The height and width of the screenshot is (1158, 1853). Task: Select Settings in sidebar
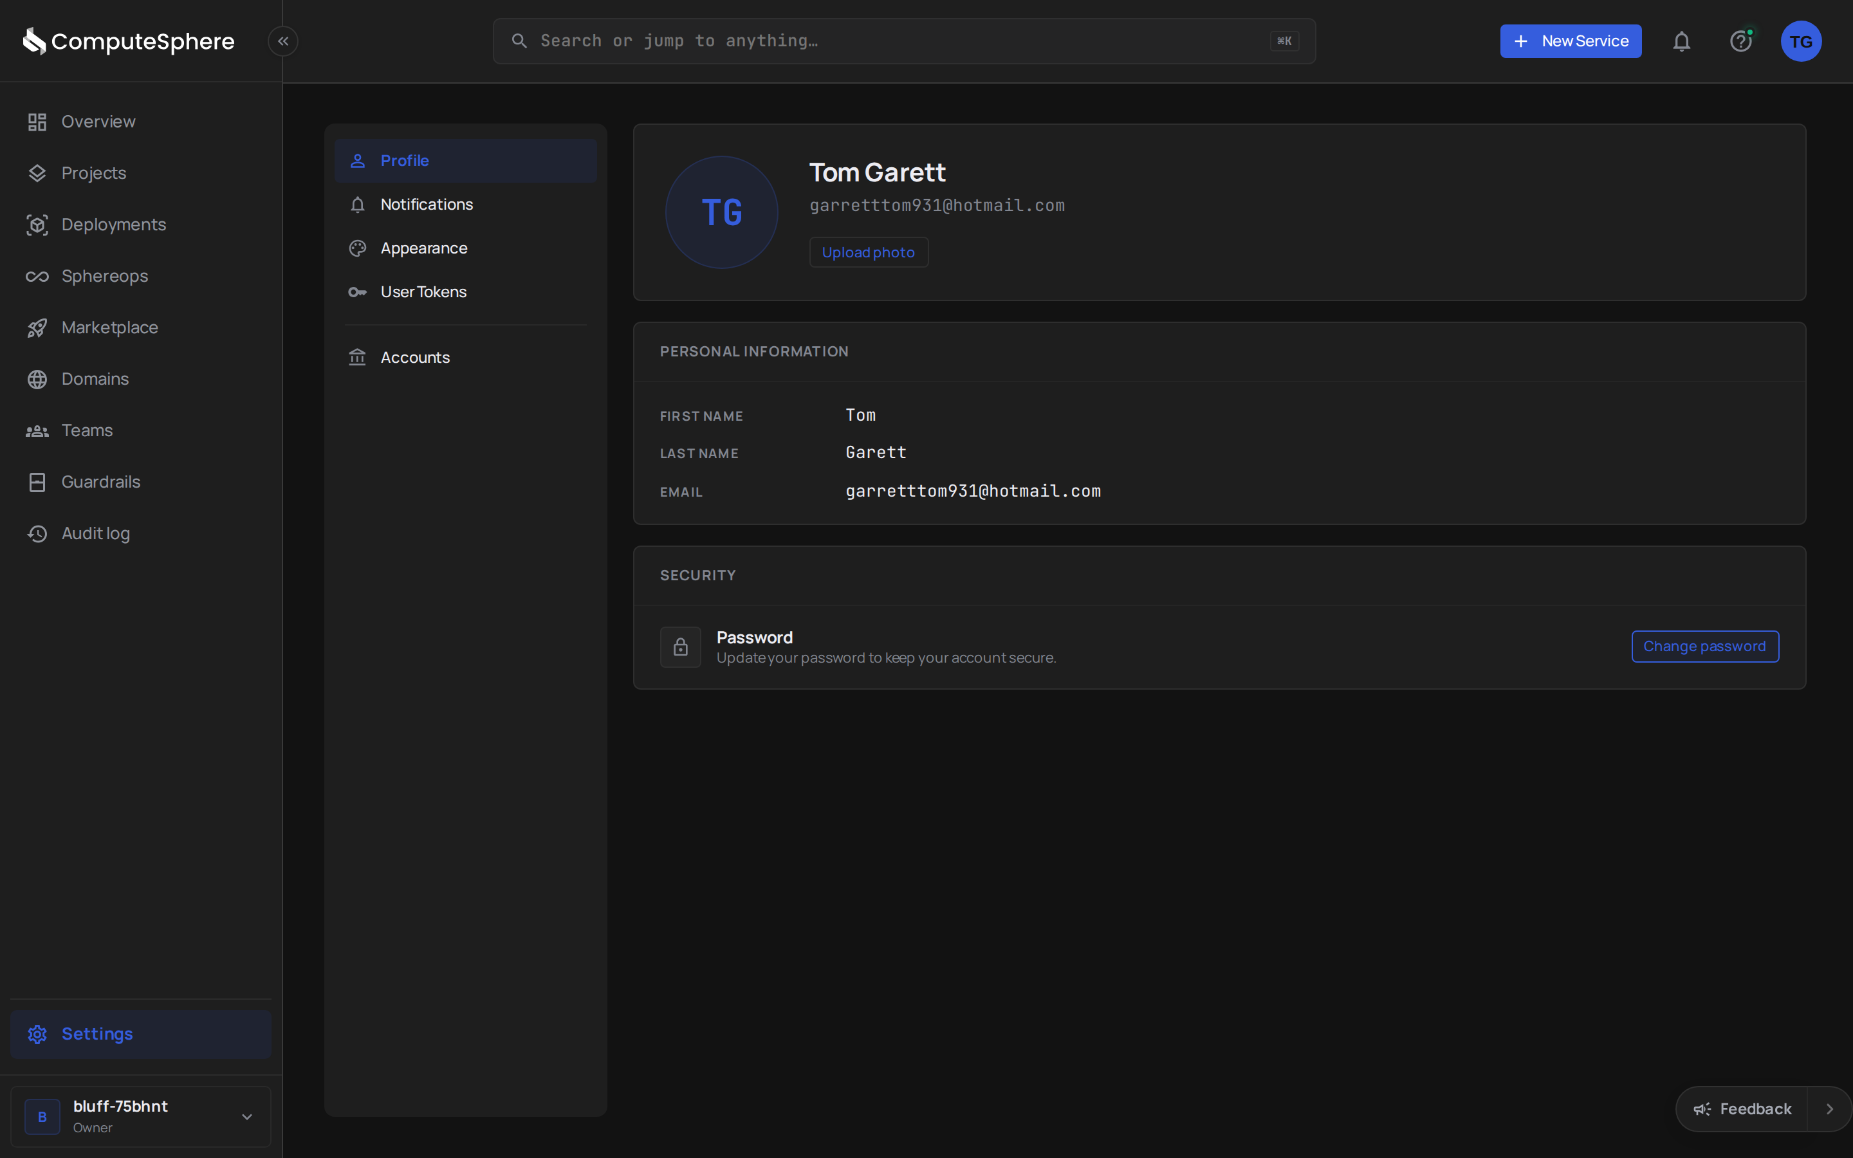click(141, 1034)
